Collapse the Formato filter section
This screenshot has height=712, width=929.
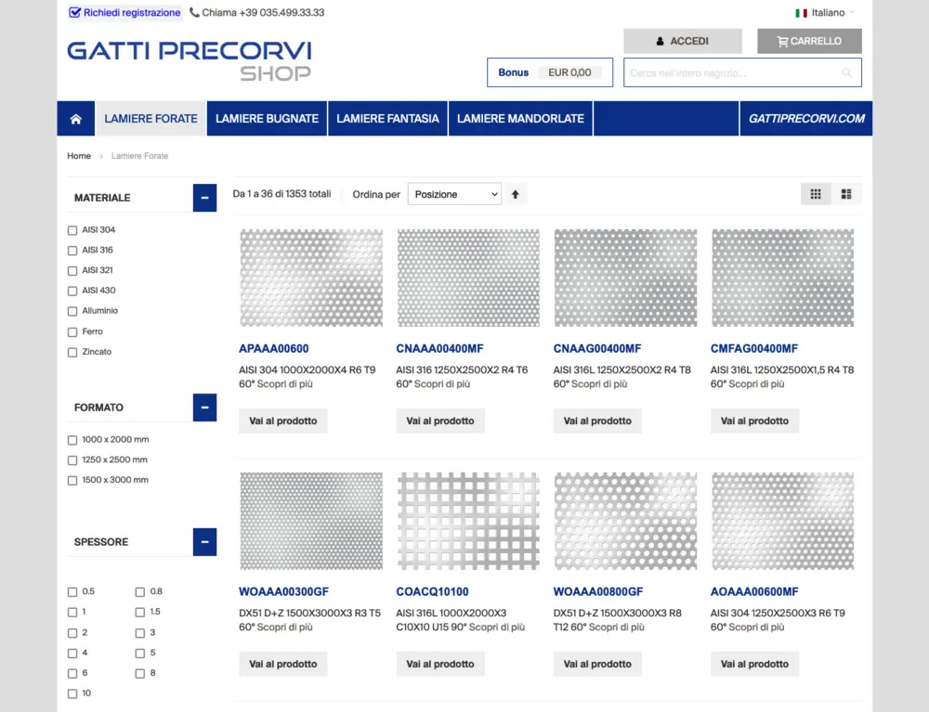click(x=204, y=408)
